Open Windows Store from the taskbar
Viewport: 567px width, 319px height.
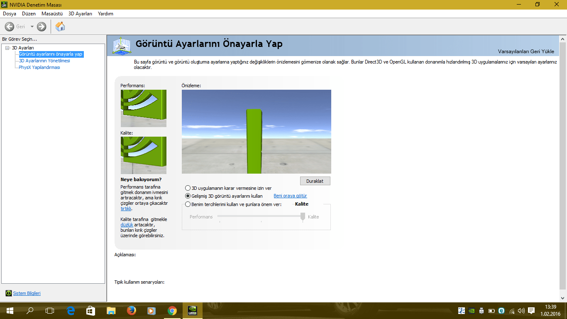(x=90, y=310)
